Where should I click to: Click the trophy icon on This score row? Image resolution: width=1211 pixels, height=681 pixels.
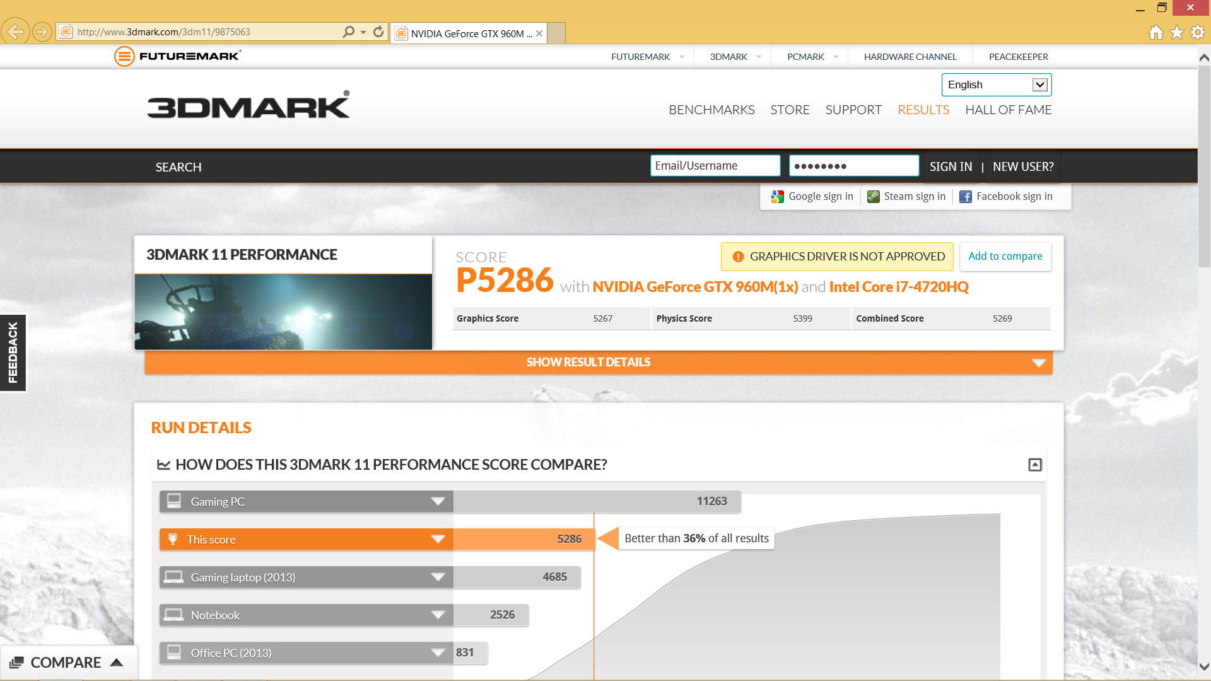pyautogui.click(x=173, y=539)
